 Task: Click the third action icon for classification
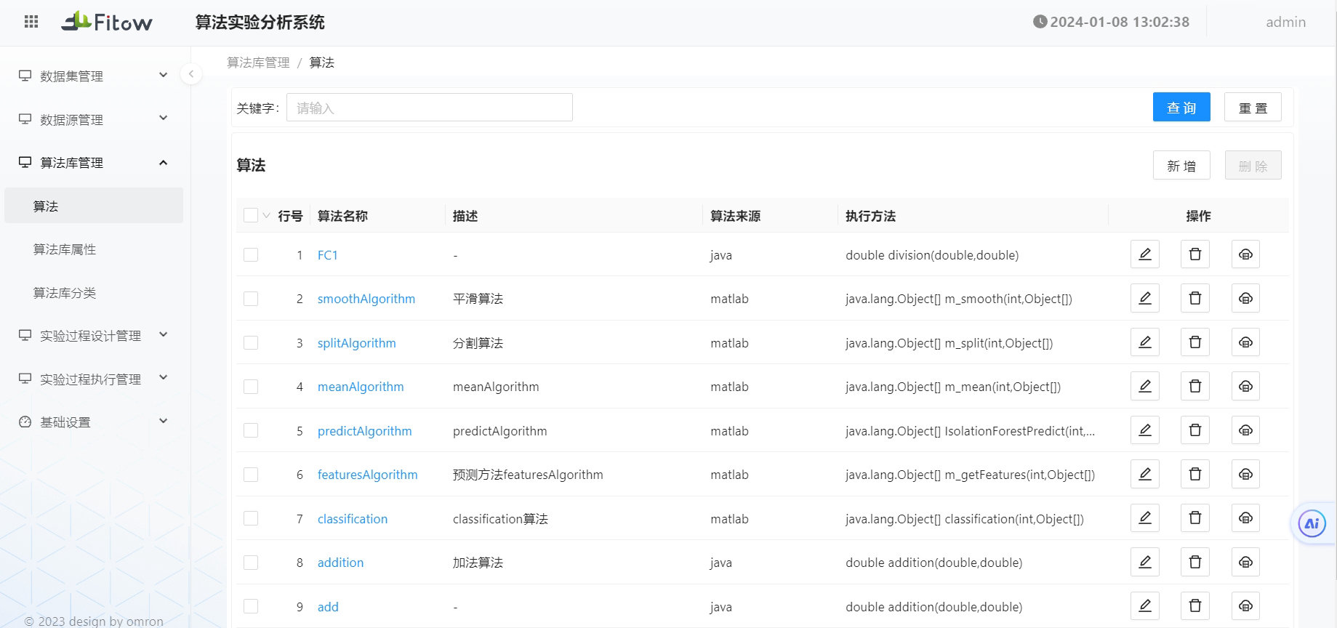click(1245, 518)
